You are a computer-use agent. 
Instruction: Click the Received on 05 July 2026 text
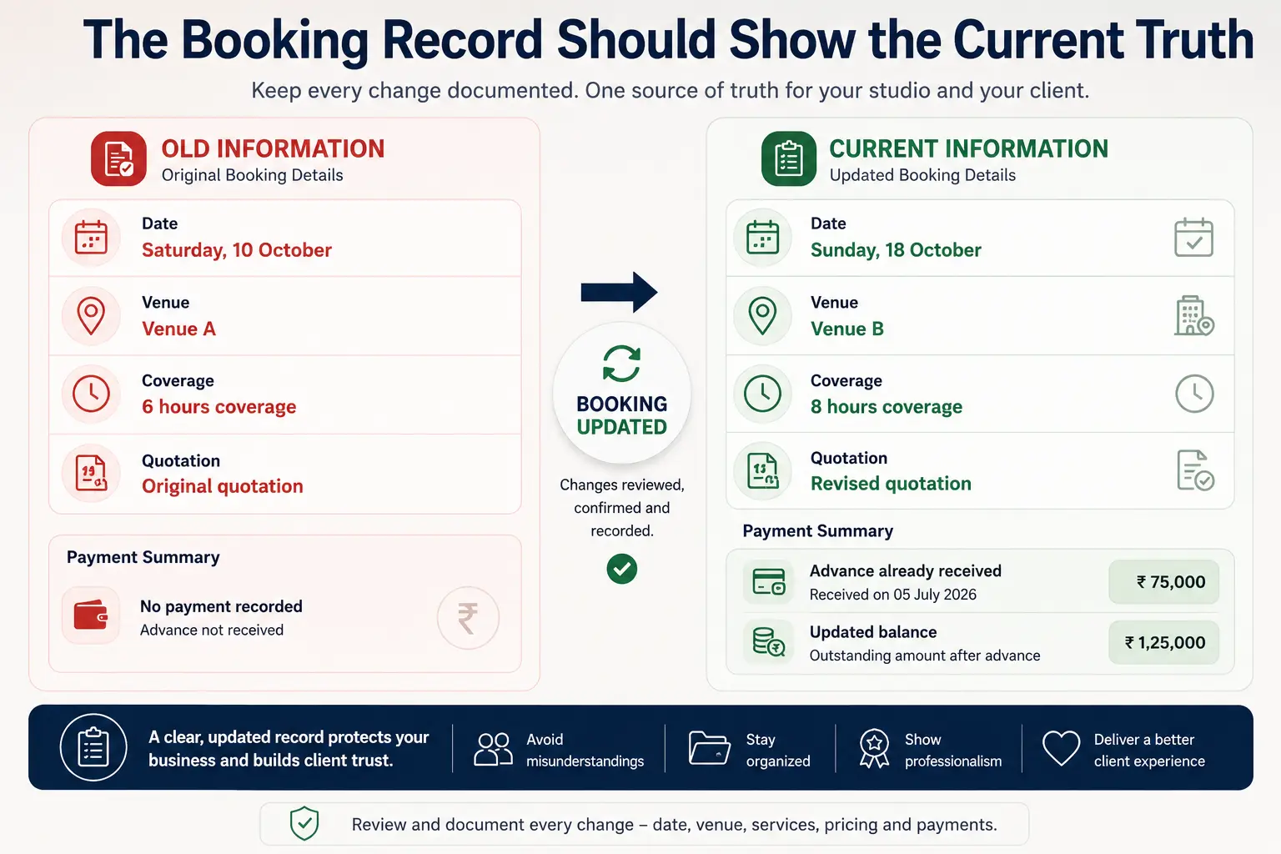(893, 595)
